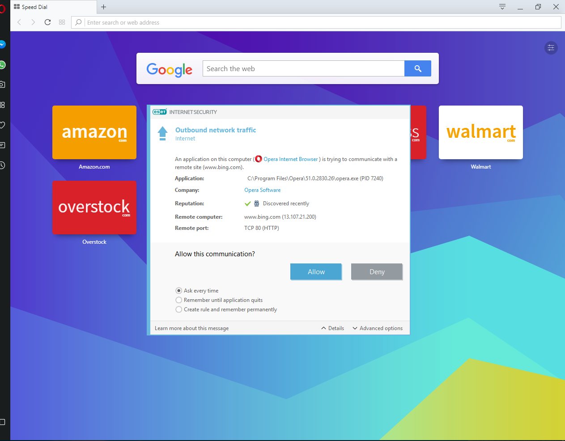The width and height of the screenshot is (565, 441).
Task: Click the ESET logo in dialog header
Action: click(x=159, y=112)
